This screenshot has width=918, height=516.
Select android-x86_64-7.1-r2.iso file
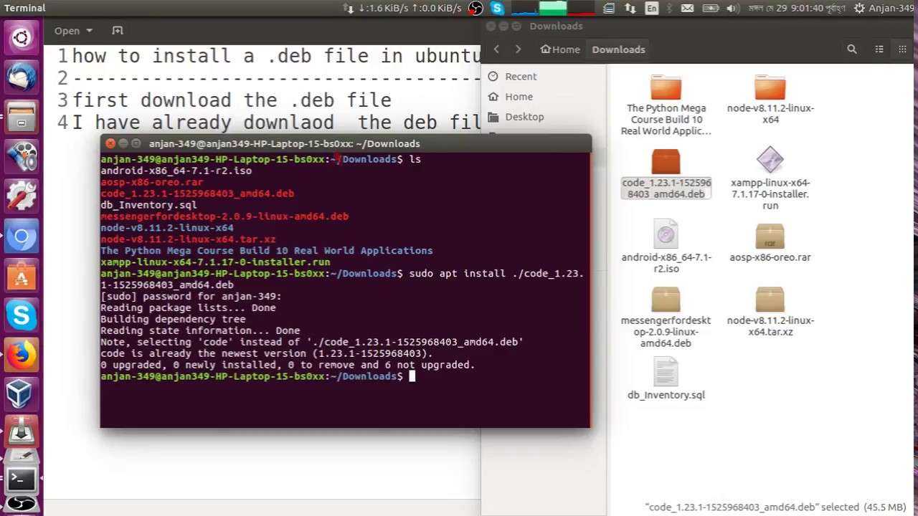pos(666,246)
